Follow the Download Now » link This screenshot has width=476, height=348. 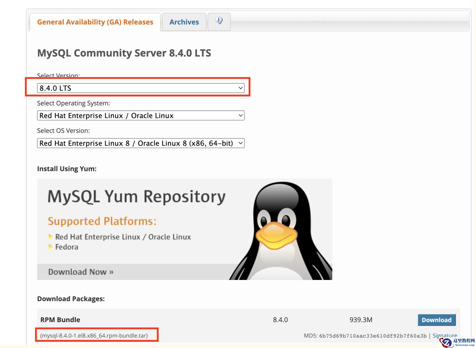point(81,272)
